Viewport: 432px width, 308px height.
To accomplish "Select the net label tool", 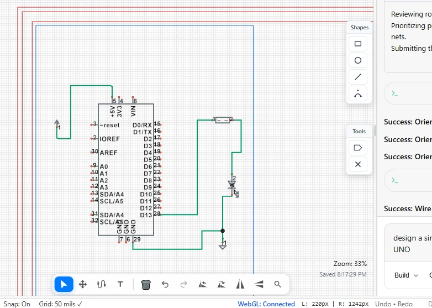I will pos(358,148).
